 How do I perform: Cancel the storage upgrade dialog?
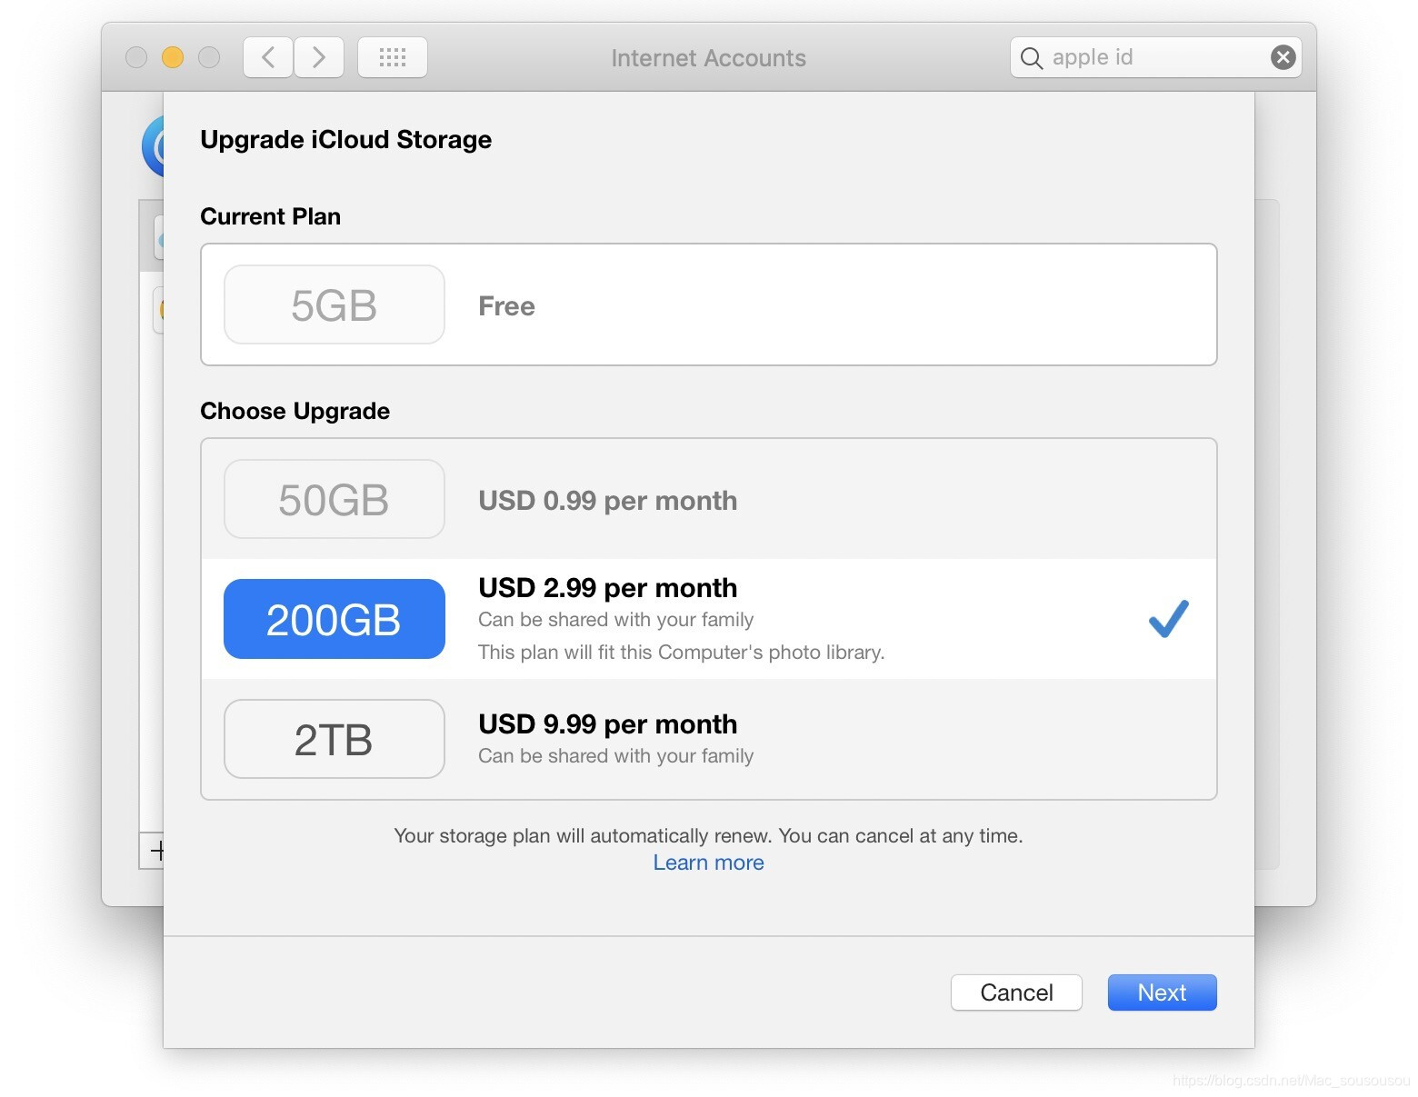tap(1016, 992)
